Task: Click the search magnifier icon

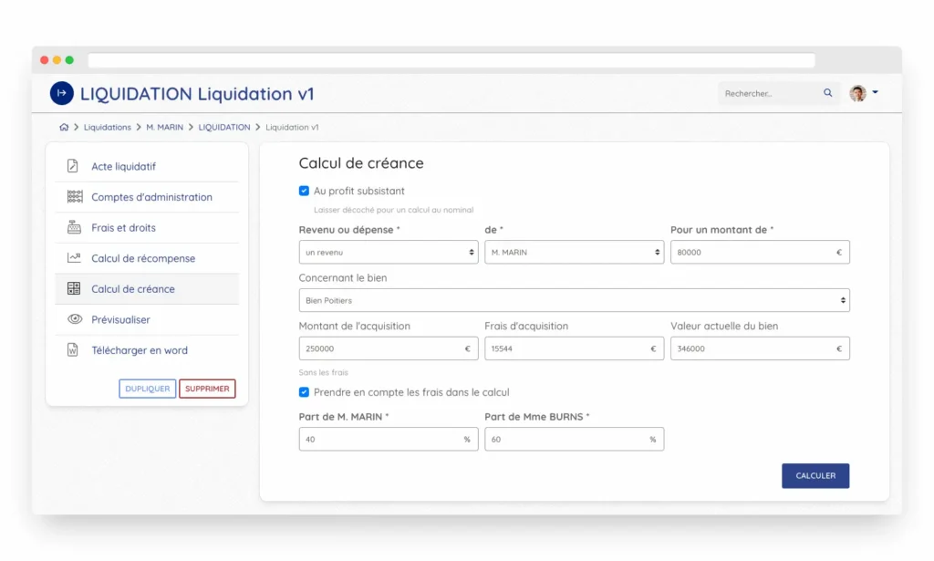Action: (x=828, y=93)
